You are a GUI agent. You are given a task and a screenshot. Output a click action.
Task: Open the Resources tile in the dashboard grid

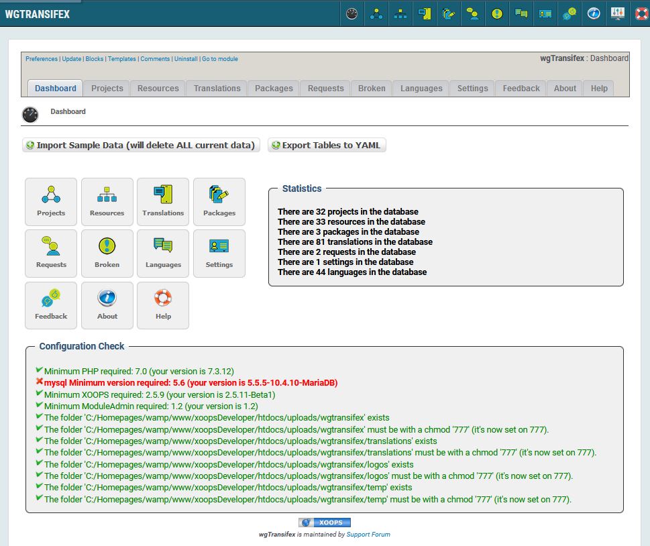click(107, 201)
